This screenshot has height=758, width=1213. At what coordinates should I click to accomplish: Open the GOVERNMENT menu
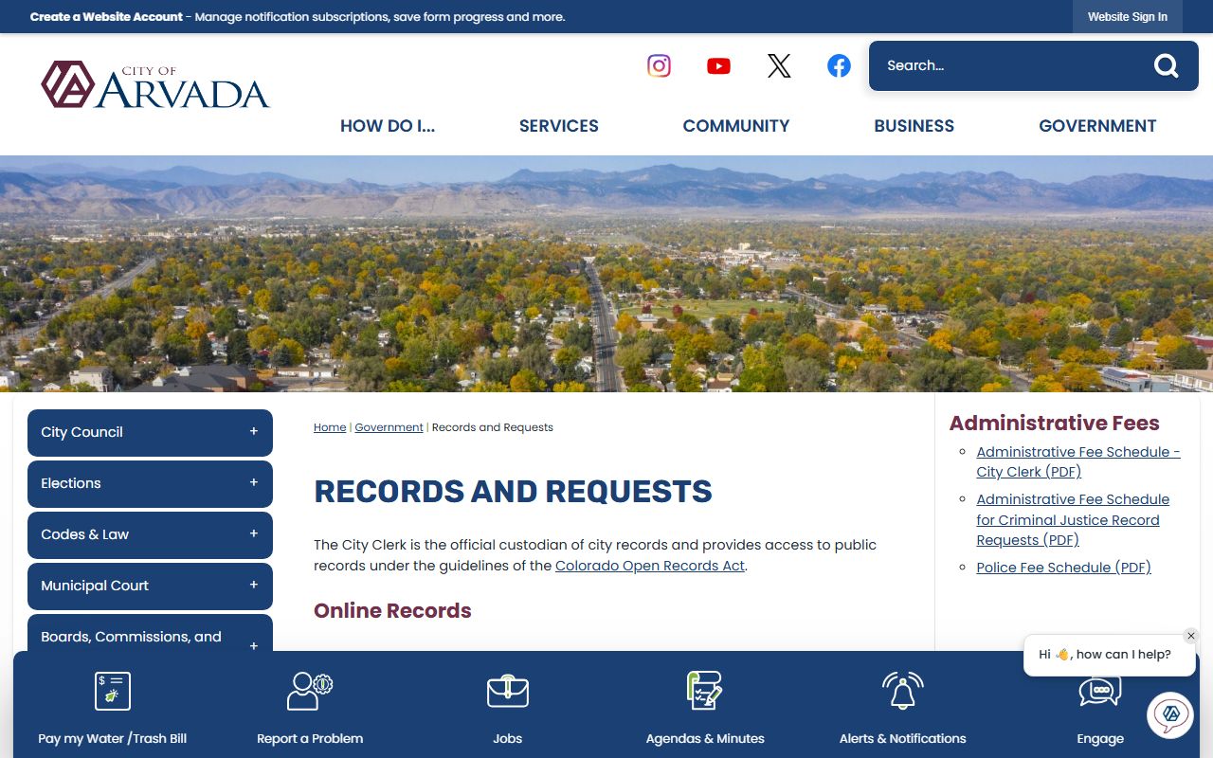point(1097,126)
